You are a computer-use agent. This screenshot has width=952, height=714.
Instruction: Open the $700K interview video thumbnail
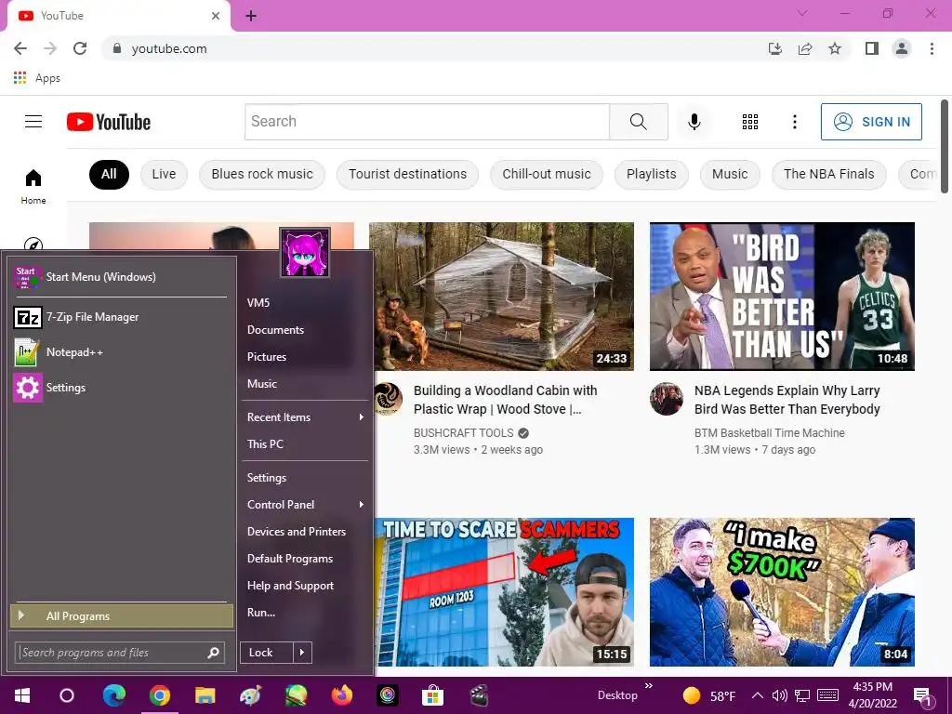point(782,592)
